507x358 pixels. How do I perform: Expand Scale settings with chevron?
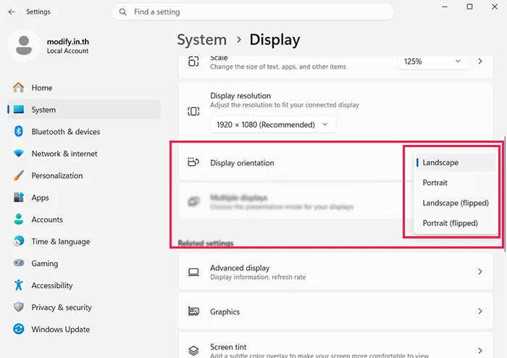click(480, 61)
